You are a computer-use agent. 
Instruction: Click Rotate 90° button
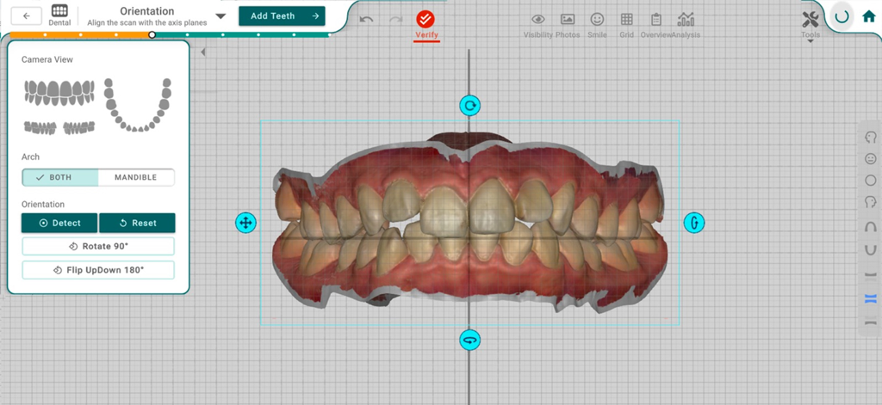(98, 247)
